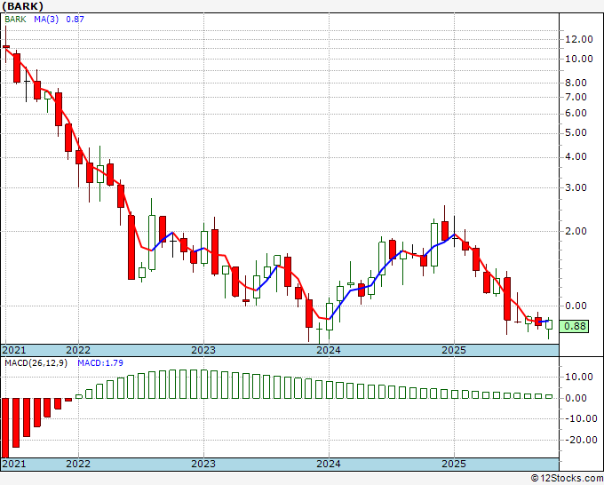The image size is (604, 485).
Task: Select 2023 on the price chart time axis
Action: [203, 350]
